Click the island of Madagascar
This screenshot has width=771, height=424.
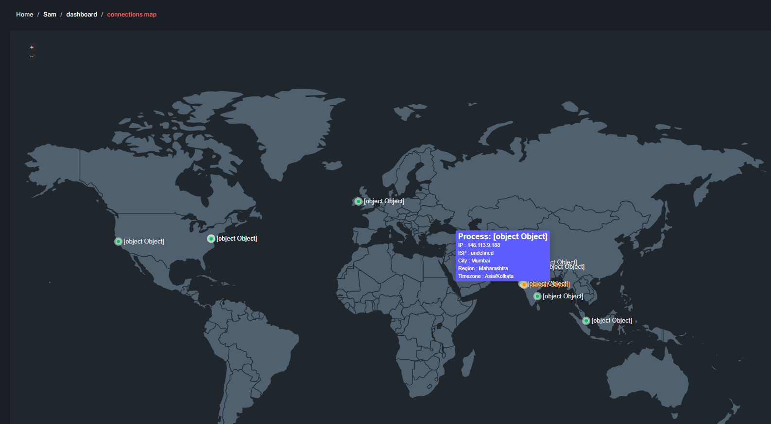[467, 364]
